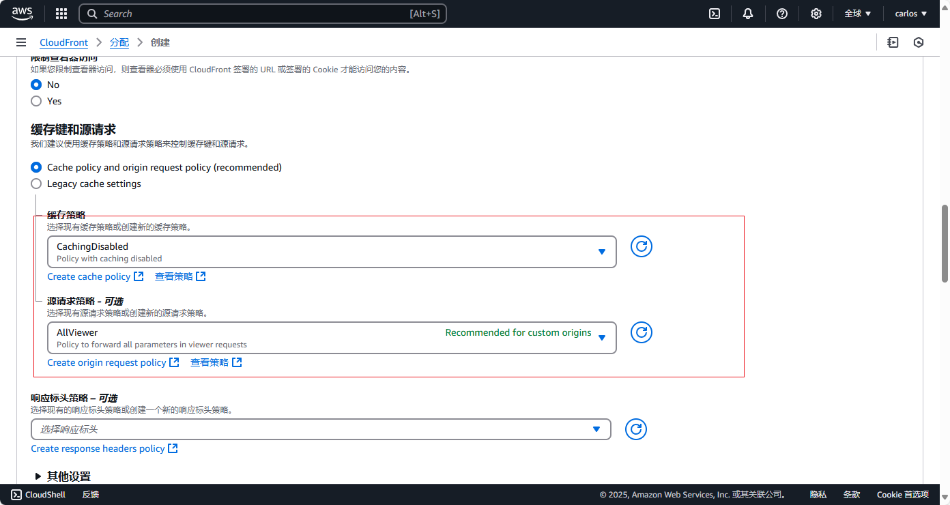950x505 pixels.
Task: Select No for restrict viewer access
Action: pyautogui.click(x=36, y=85)
